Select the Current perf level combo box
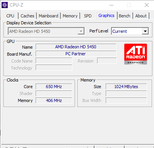 130,31
